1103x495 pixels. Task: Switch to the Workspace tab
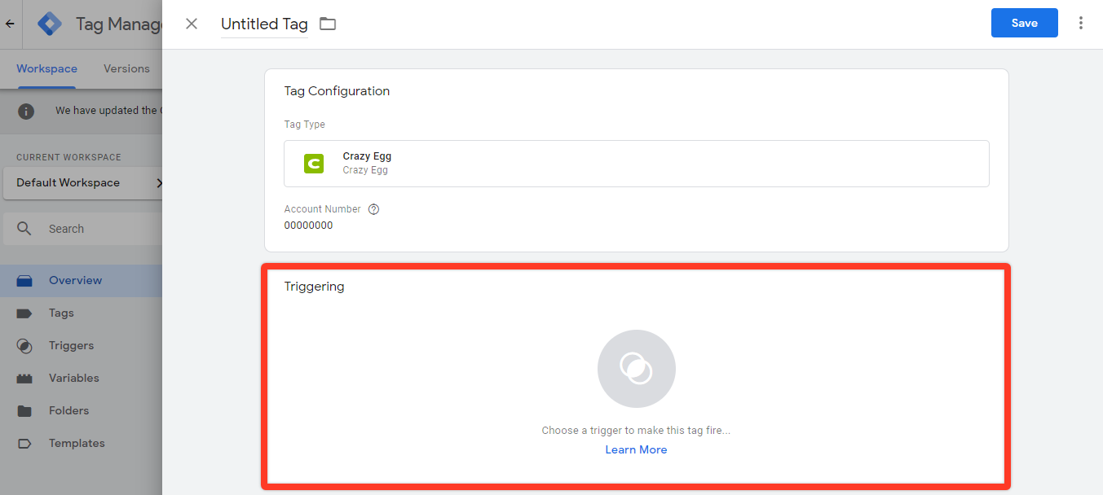tap(46, 68)
